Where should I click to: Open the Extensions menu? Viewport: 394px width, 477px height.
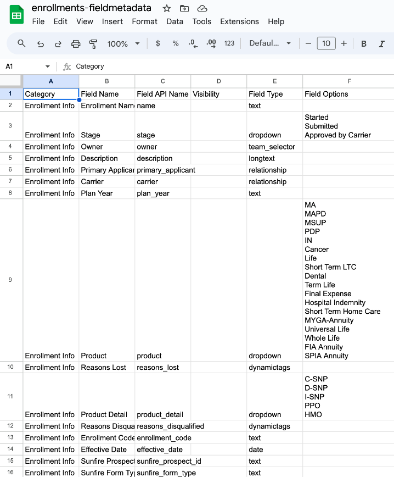pos(239,21)
